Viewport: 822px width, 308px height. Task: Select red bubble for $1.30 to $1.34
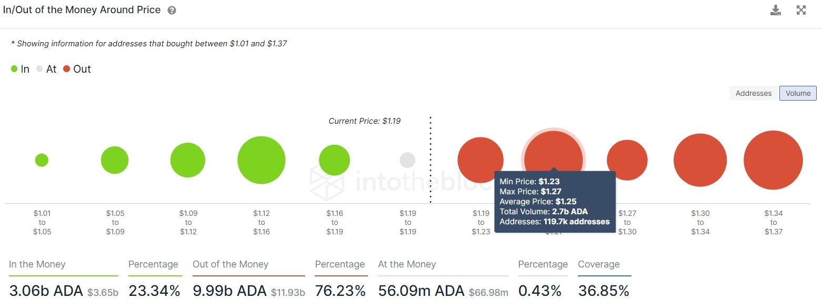700,160
